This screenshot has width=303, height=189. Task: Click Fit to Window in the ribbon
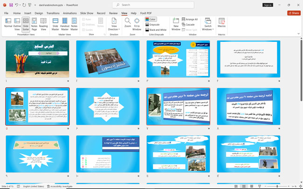(137, 23)
